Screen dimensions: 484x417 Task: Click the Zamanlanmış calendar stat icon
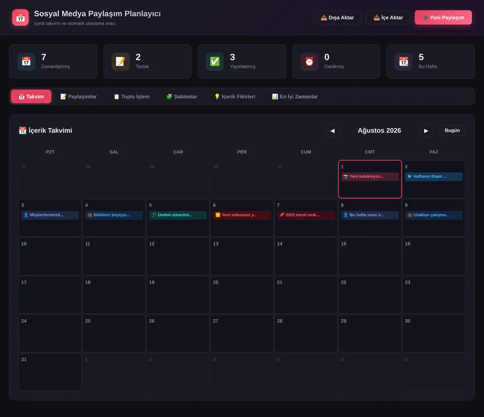point(26,61)
